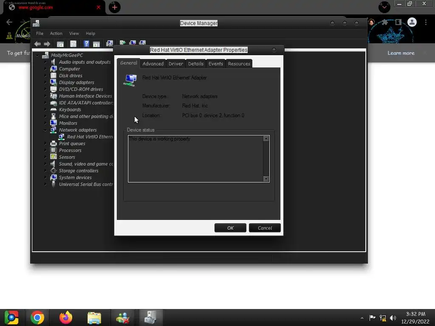Click the Update driver toolbar icon with green arrow
Screen dimensions: 435x326
pos(122,43)
